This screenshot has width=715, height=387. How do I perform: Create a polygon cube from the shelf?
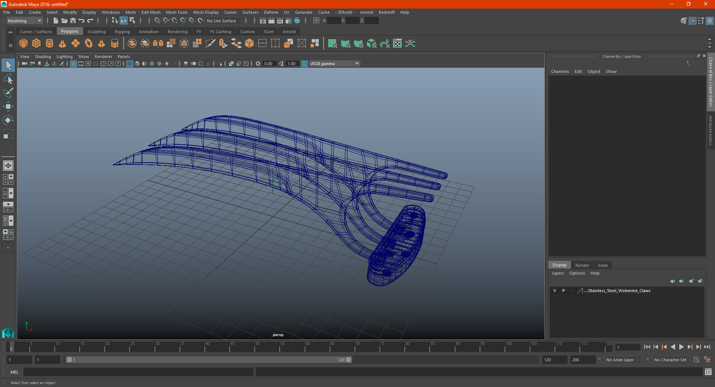(x=36, y=44)
